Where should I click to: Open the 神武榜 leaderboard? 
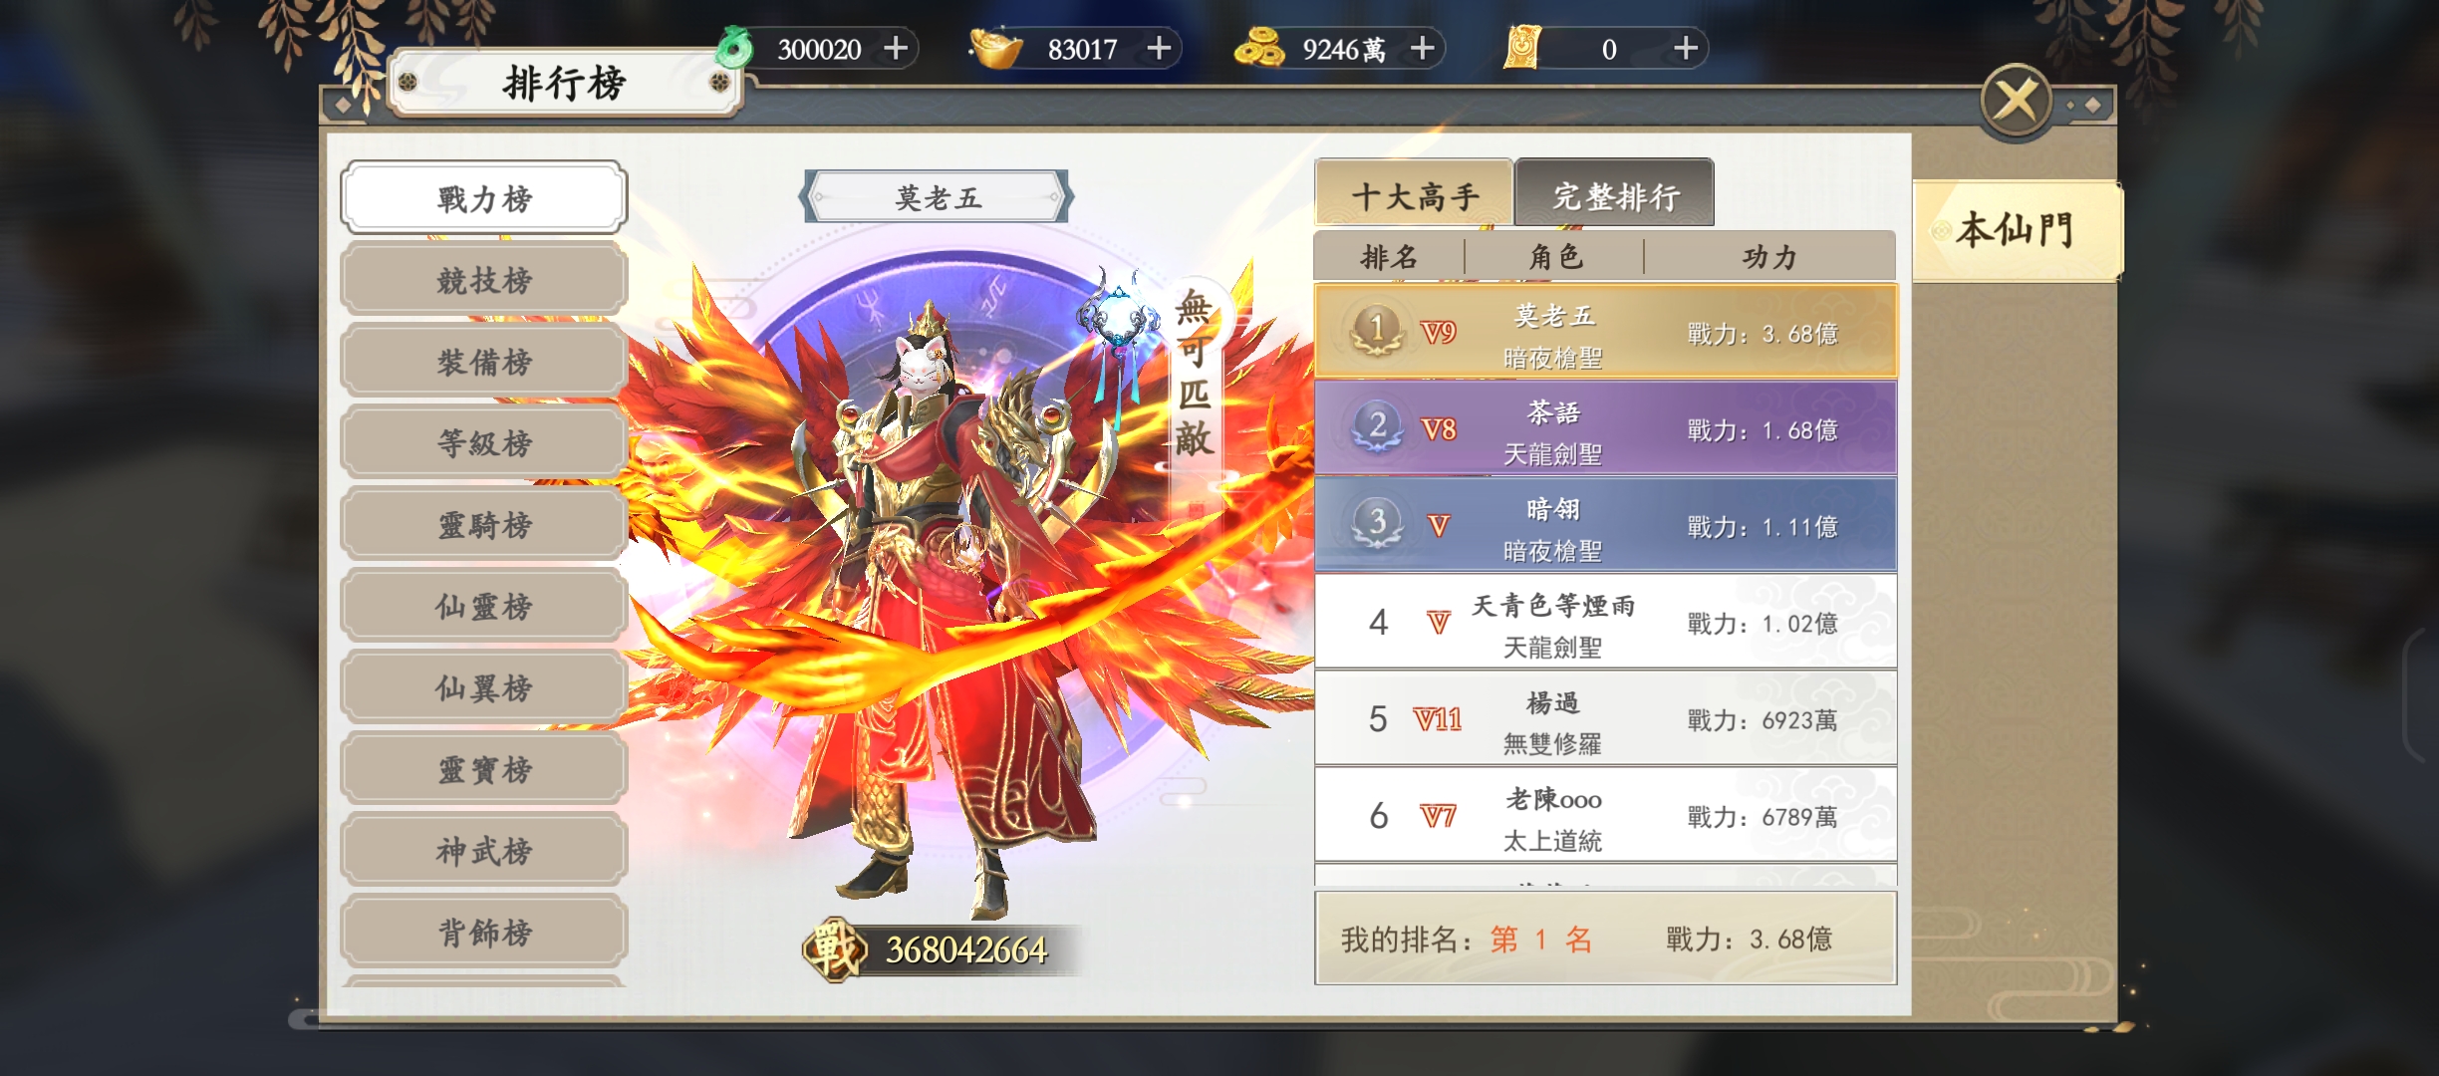coord(484,851)
